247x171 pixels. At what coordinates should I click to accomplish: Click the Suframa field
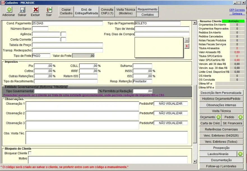142,66
